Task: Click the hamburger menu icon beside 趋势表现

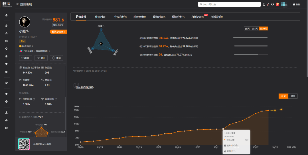Action: point(18,5)
